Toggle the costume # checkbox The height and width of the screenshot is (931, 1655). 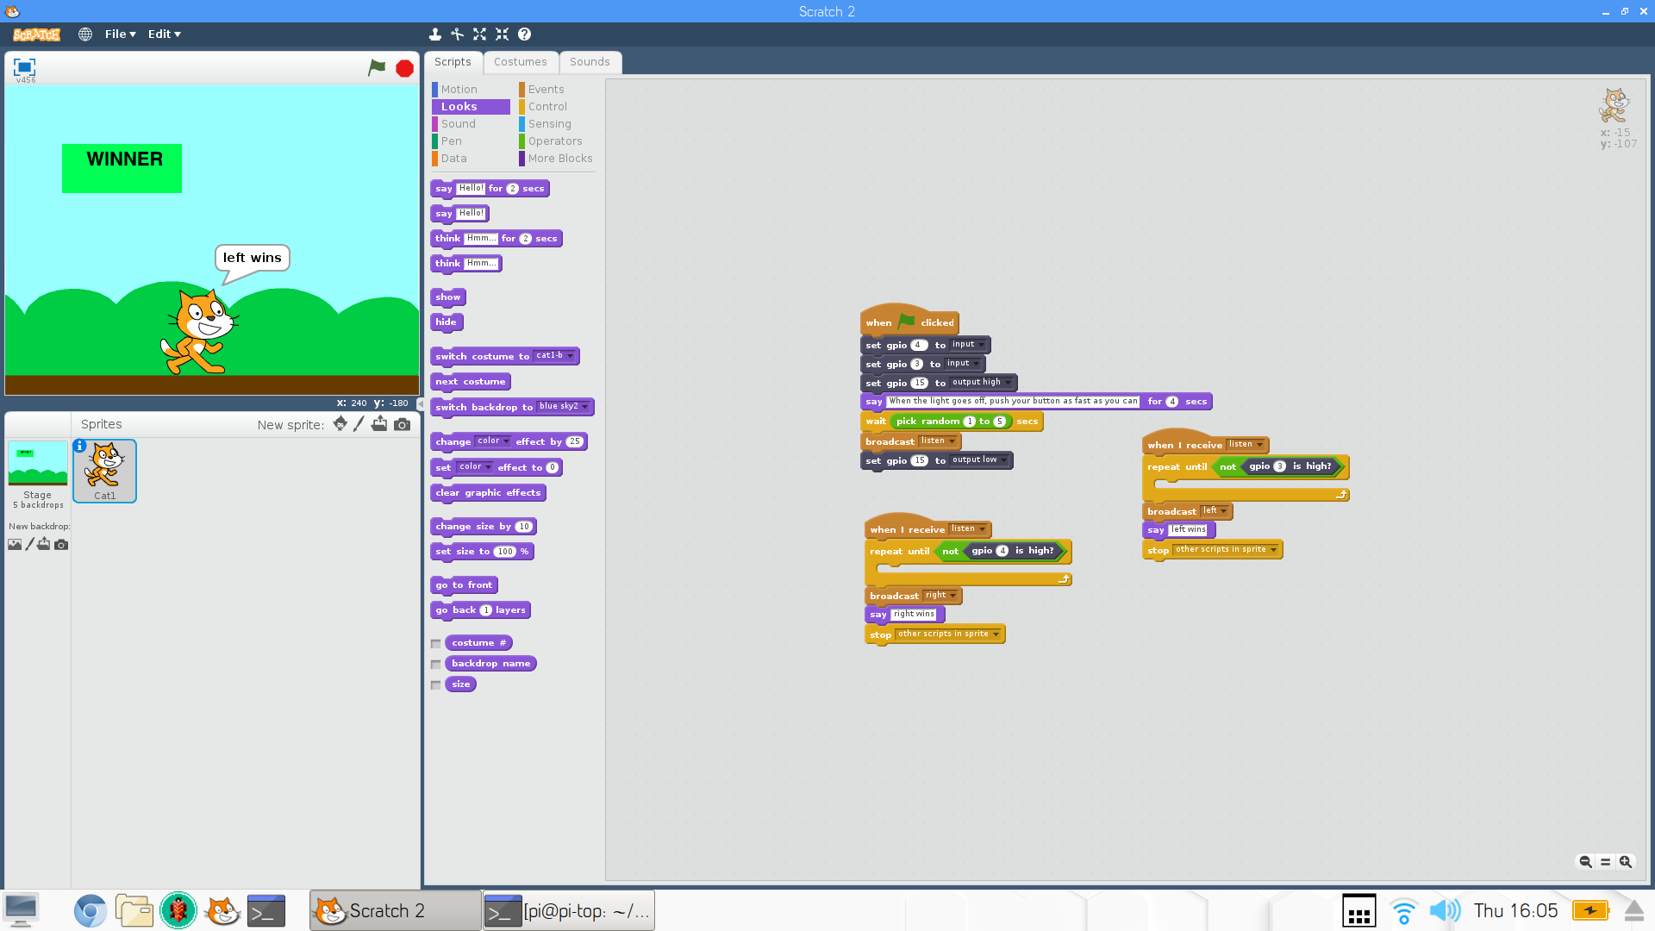pyautogui.click(x=435, y=643)
